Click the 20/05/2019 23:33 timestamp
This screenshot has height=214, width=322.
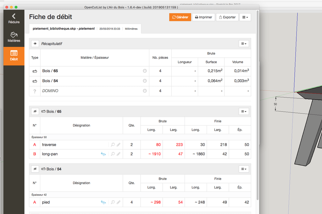pyautogui.click(x=110, y=29)
